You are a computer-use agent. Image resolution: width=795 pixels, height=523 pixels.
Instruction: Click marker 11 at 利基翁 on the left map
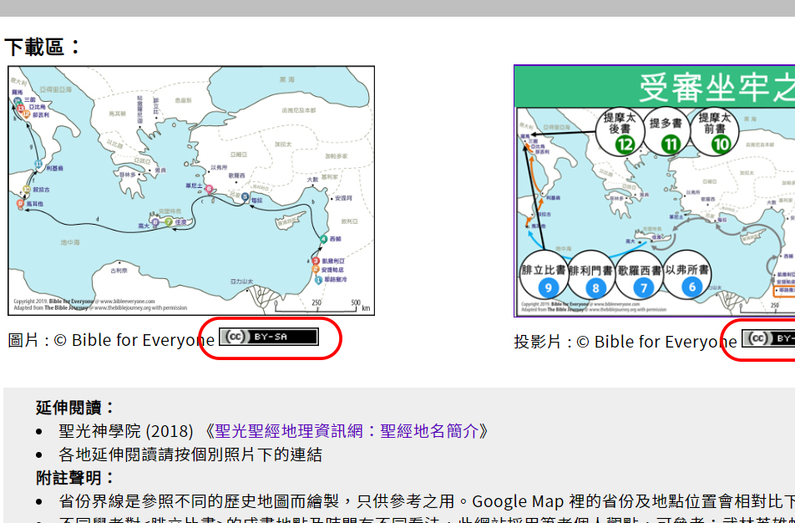[38, 164]
